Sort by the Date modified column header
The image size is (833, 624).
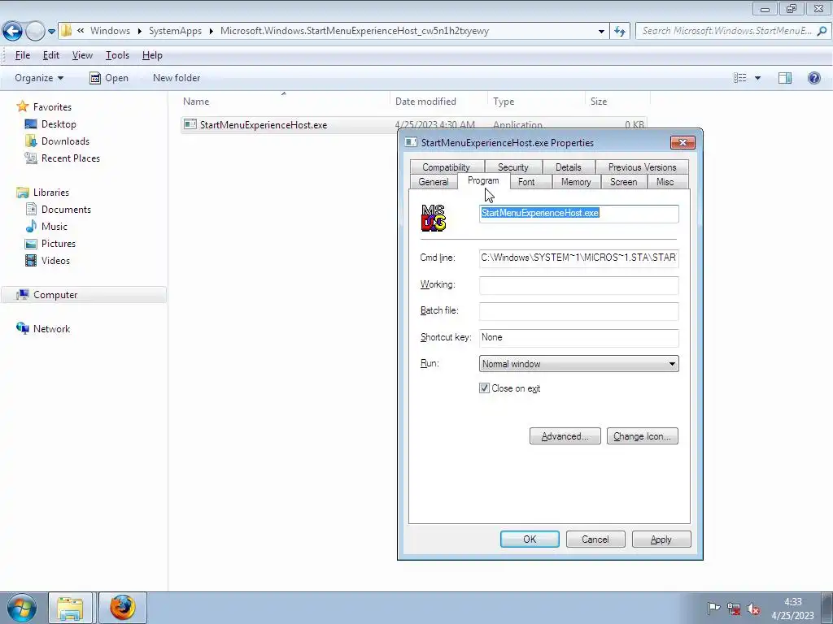438,102
